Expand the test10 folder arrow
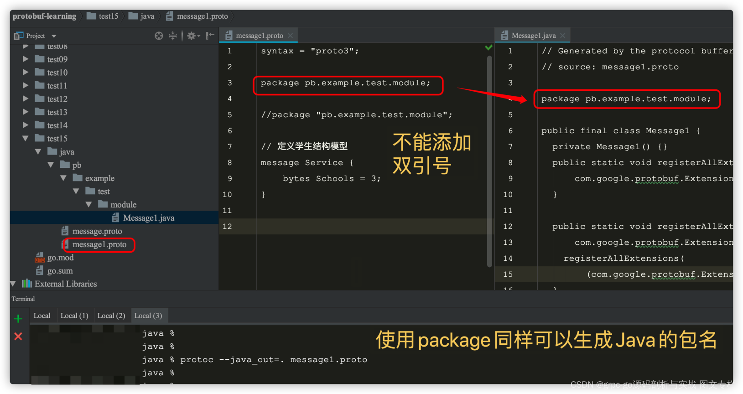The width and height of the screenshot is (743, 394). click(x=26, y=72)
